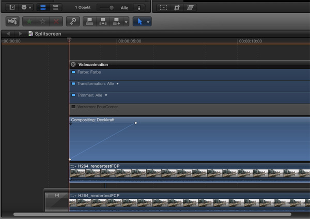Click the Splitscreen project title
310x219 pixels.
(48, 34)
